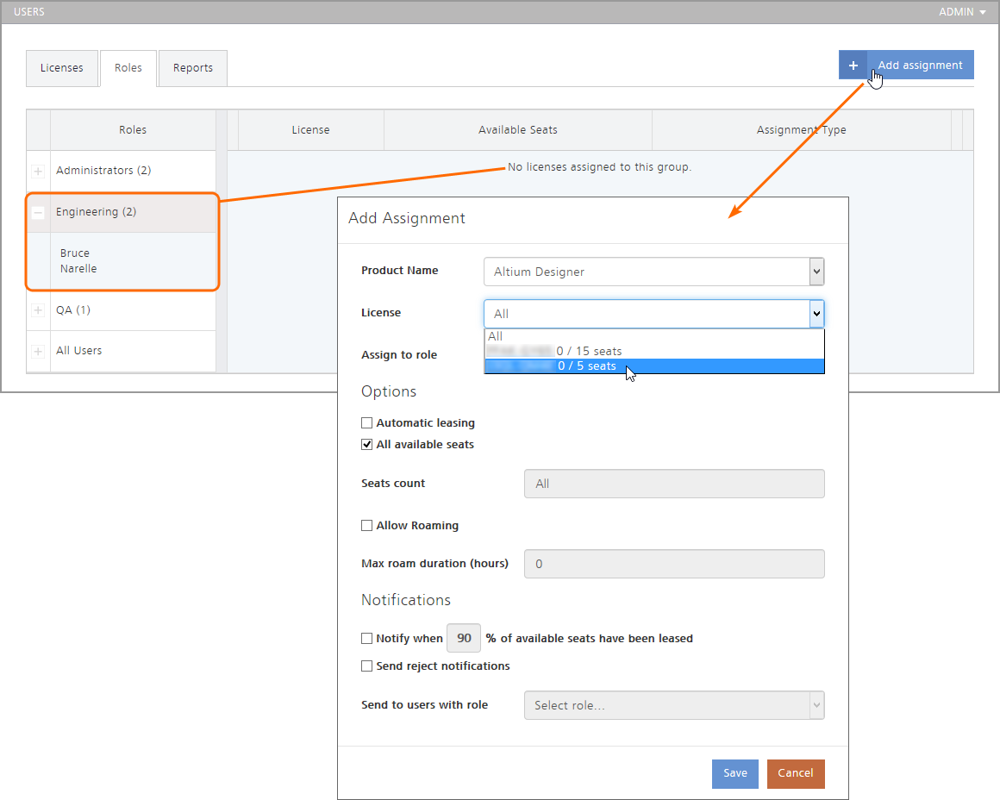Open the Reports tab
The image size is (1000, 800).
pos(192,68)
